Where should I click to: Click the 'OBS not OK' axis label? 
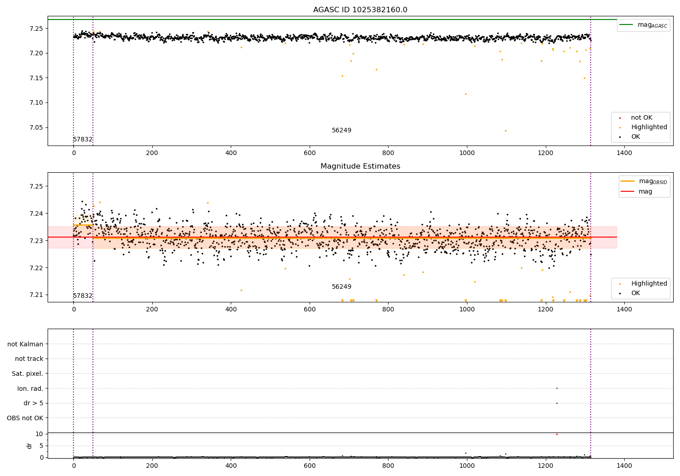pyautogui.click(x=25, y=418)
